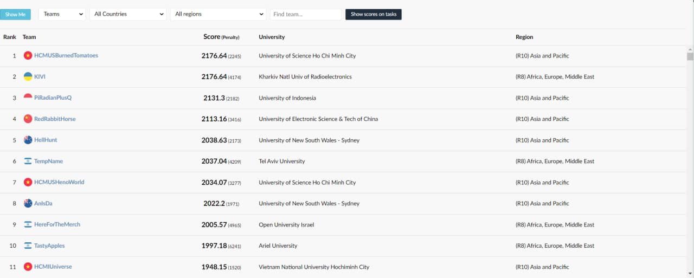Focus the Find team search field

point(305,14)
